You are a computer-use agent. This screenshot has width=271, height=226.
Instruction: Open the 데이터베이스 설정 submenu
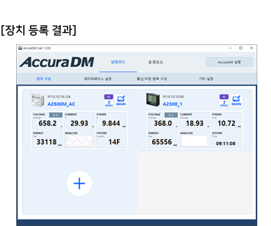[x=98, y=79]
